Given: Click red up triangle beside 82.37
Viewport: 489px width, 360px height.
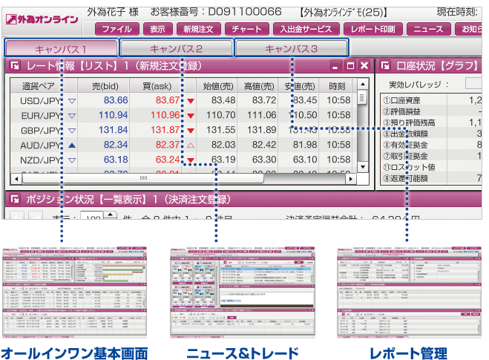Looking at the screenshot, I should point(191,145).
